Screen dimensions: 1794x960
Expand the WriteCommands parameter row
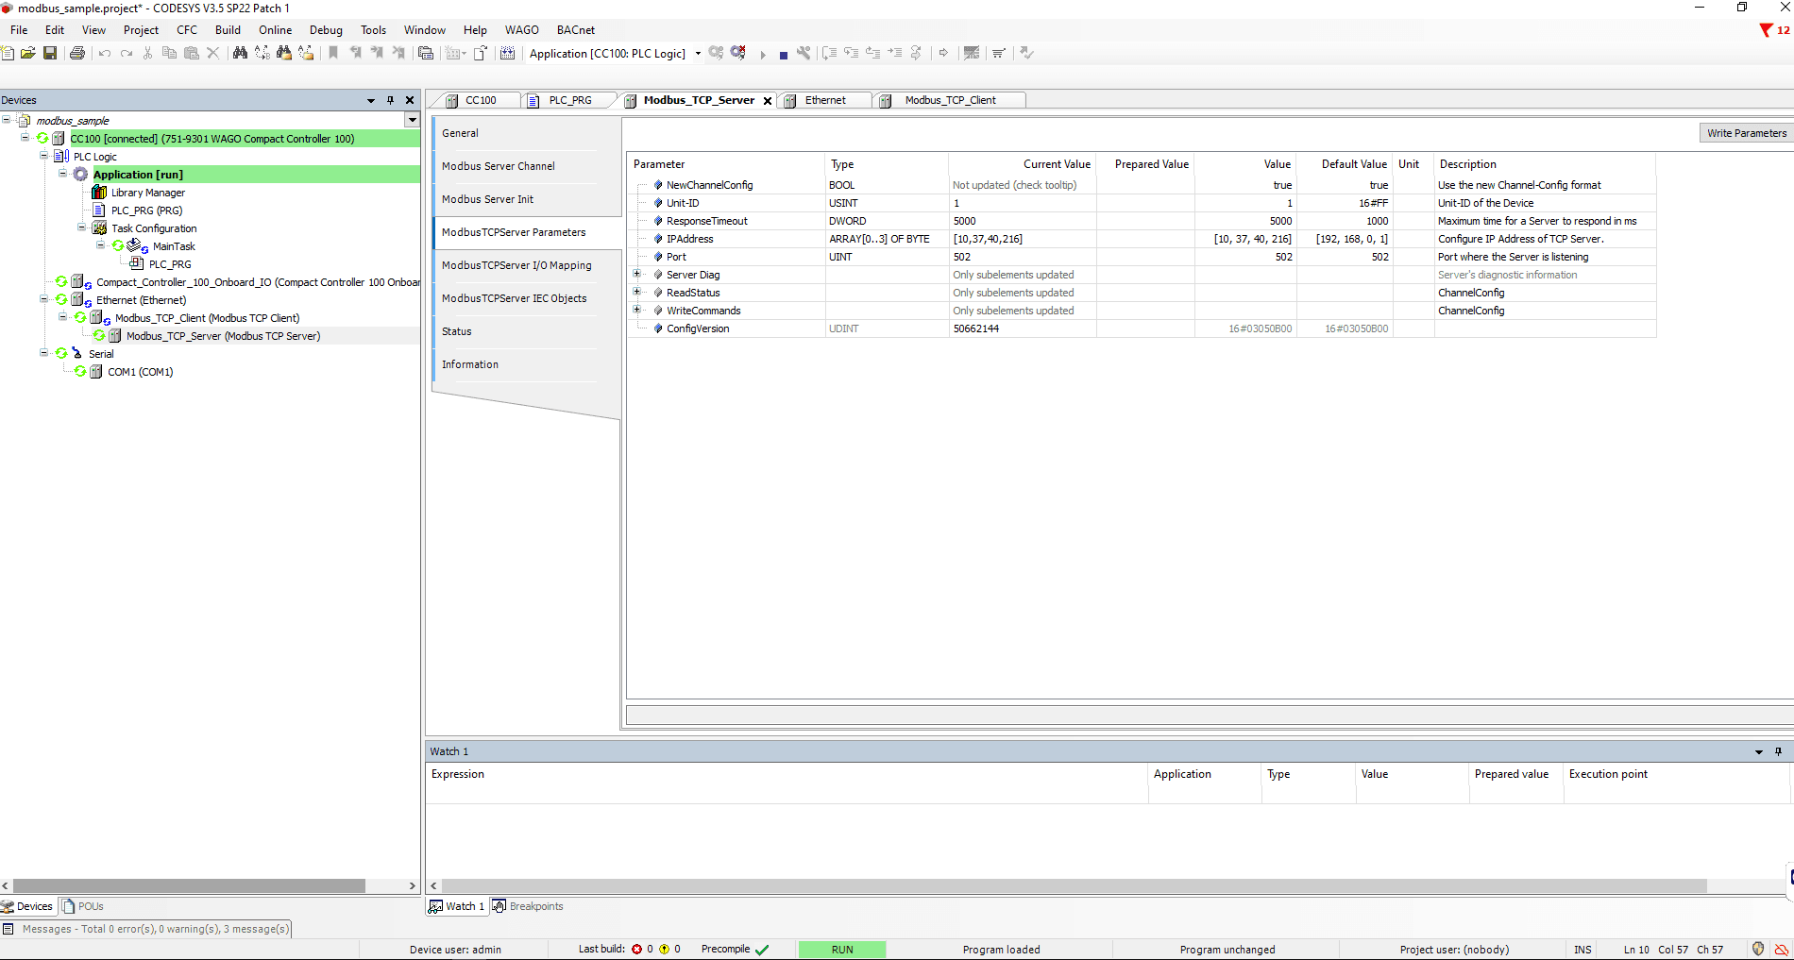[636, 310]
